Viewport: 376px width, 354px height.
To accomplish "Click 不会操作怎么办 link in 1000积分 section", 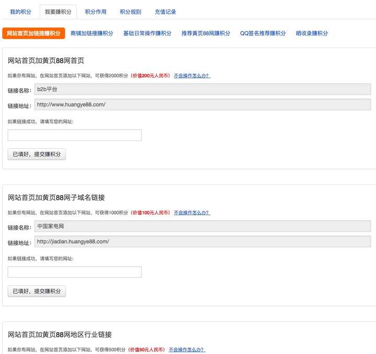I will click(192, 213).
